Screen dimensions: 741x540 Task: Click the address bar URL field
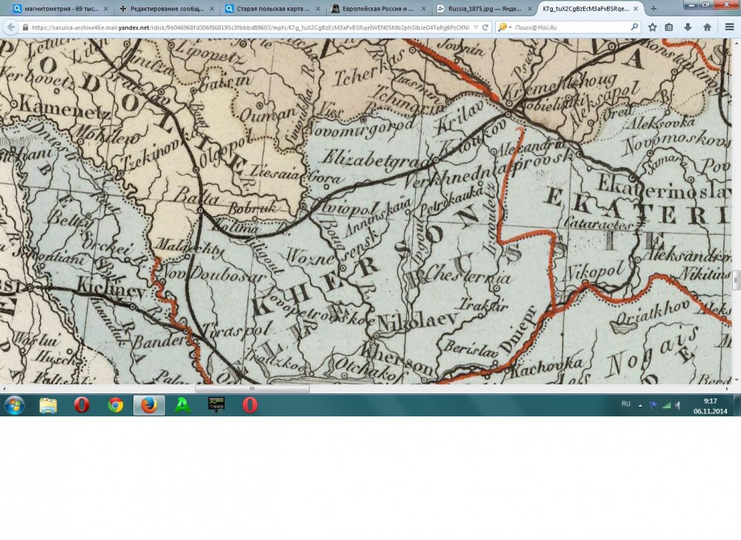250,27
